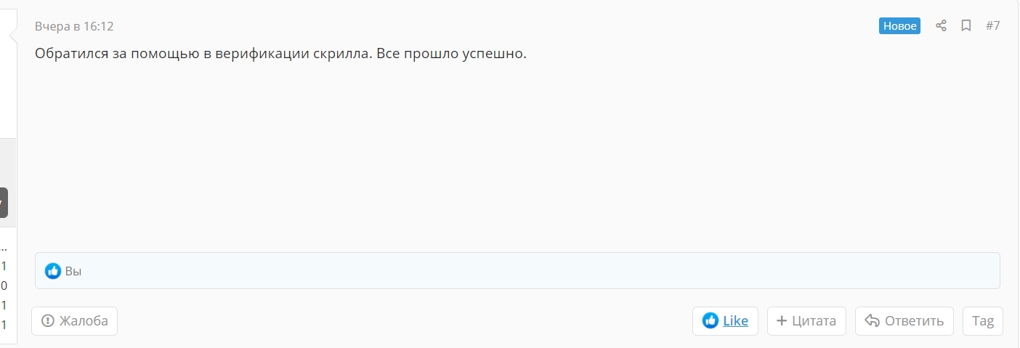The image size is (1020, 348).
Task: Click the reply arrow icon in Ответить
Action: [872, 320]
